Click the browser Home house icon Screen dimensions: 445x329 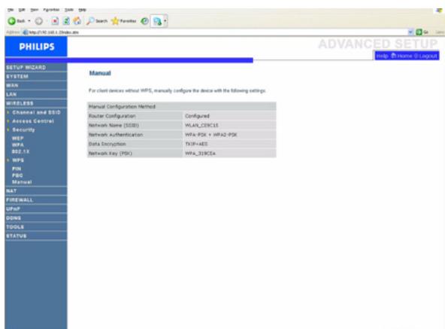tap(77, 21)
